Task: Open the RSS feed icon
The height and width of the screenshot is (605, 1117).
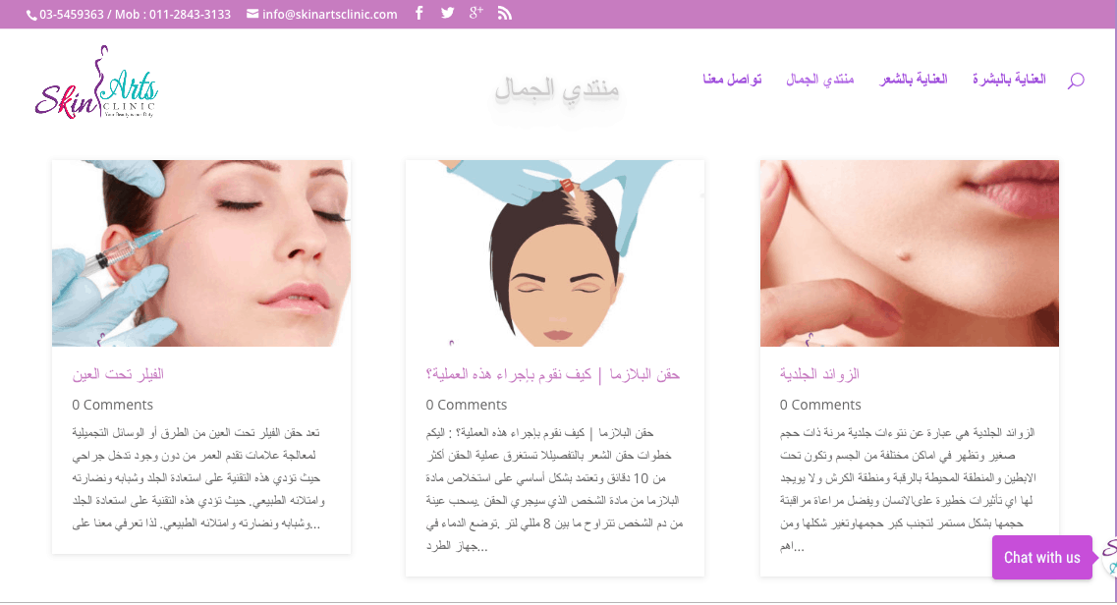Action: pos(504,13)
